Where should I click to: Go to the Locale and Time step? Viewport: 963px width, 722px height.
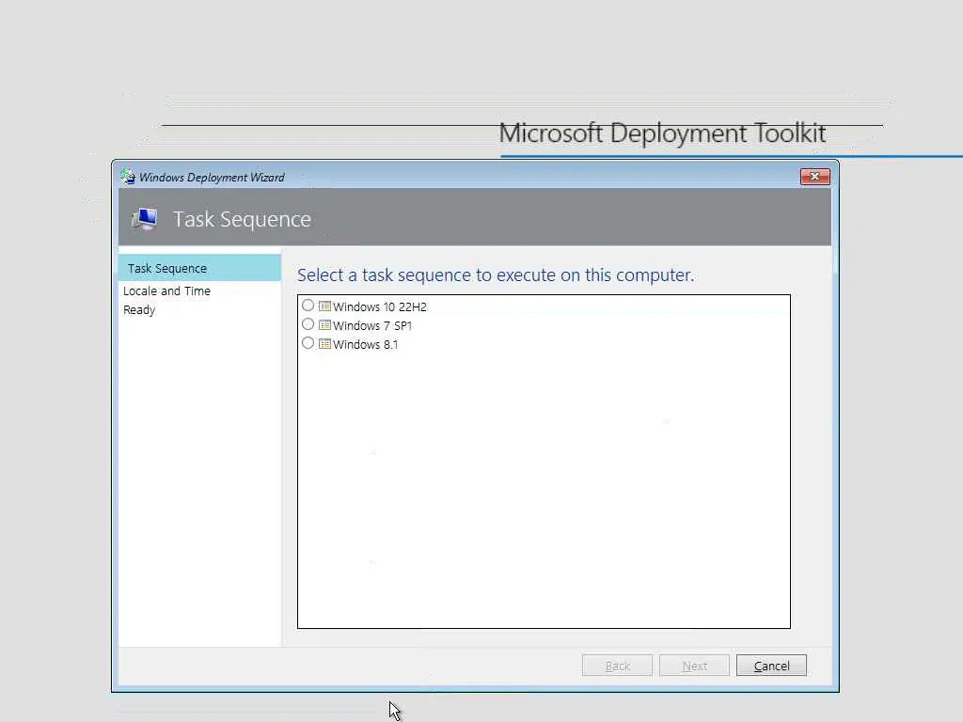tap(166, 291)
